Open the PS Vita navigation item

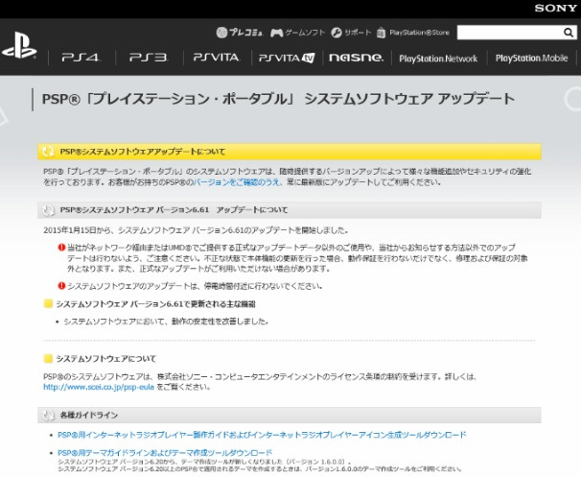click(x=217, y=58)
